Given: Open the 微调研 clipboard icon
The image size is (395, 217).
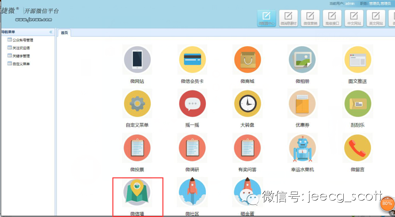Looking at the screenshot, I should point(192,148).
